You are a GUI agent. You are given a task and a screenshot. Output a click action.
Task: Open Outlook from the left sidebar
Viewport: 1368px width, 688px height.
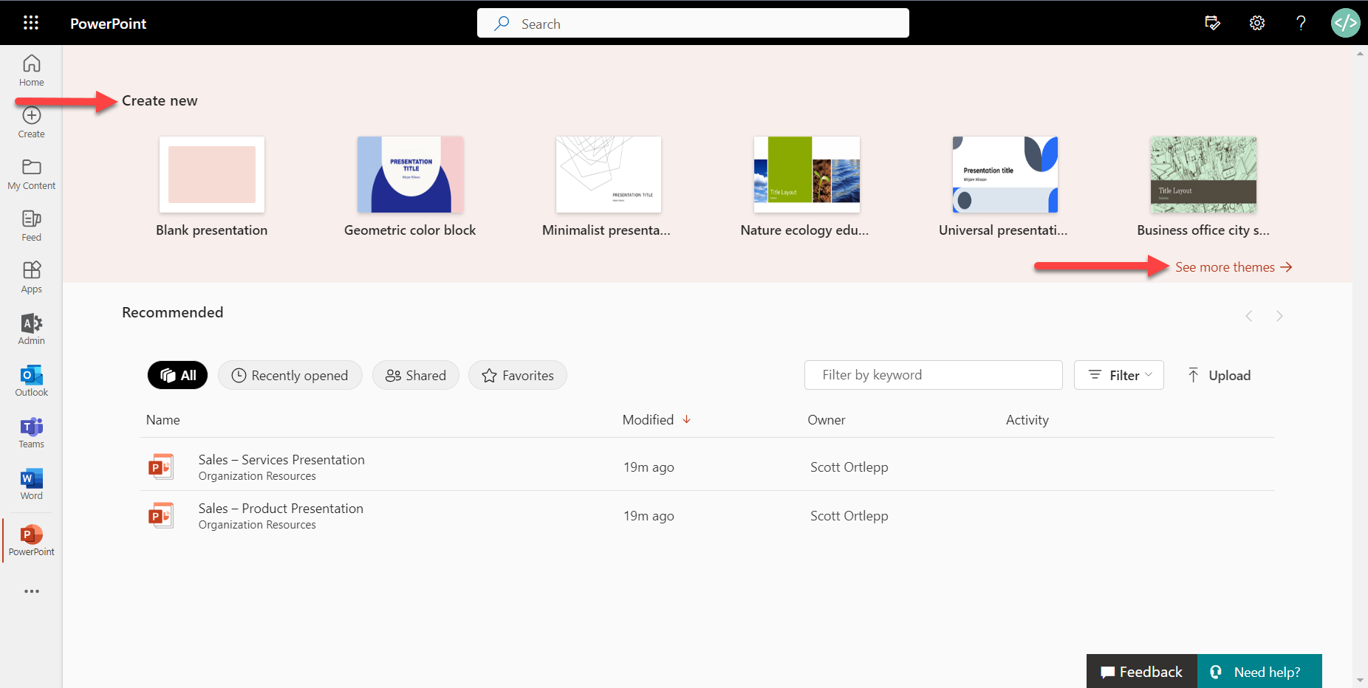(31, 380)
